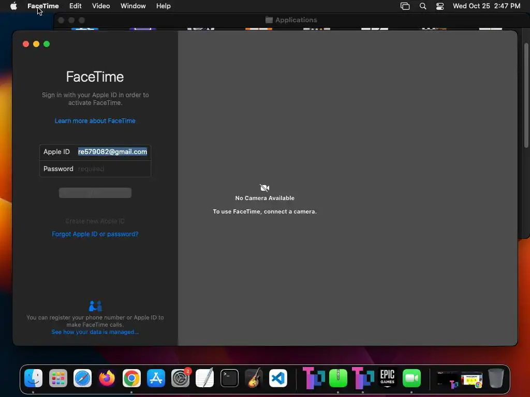Screen dimensions: 530x397
Task: Minimize FaceTime window with the yellow button
Action: click(36, 44)
